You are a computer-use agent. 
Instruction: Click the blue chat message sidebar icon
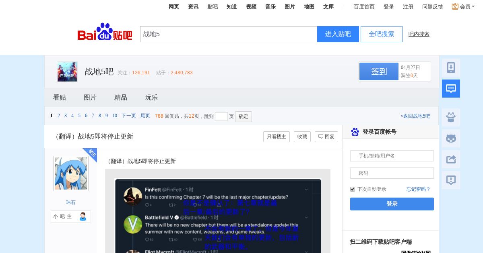coord(451,88)
